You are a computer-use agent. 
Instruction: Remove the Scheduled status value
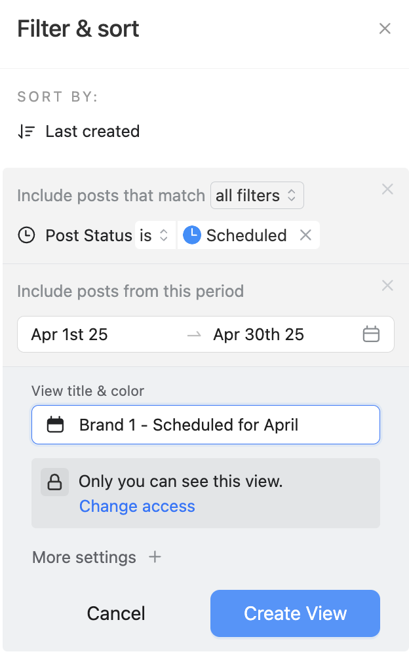[x=305, y=235]
